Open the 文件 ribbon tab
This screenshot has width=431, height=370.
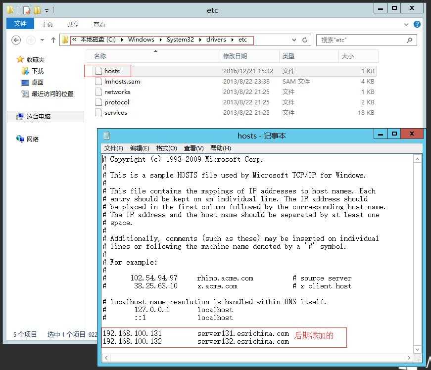pos(20,24)
